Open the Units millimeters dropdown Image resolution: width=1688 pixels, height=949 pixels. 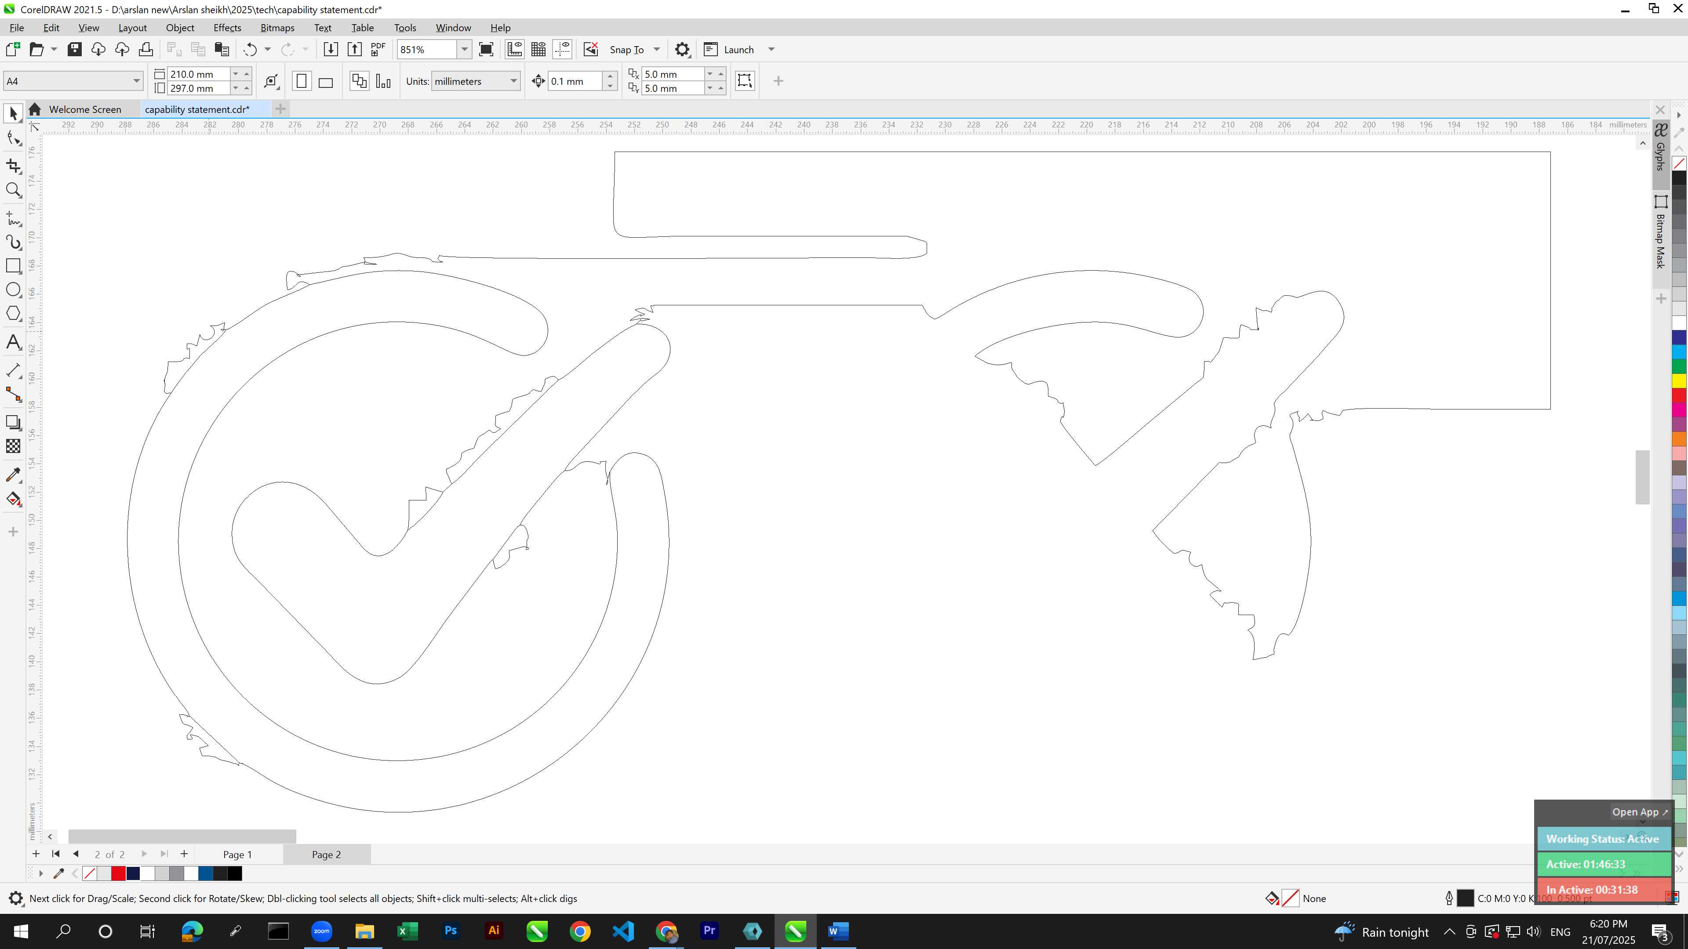coord(514,81)
